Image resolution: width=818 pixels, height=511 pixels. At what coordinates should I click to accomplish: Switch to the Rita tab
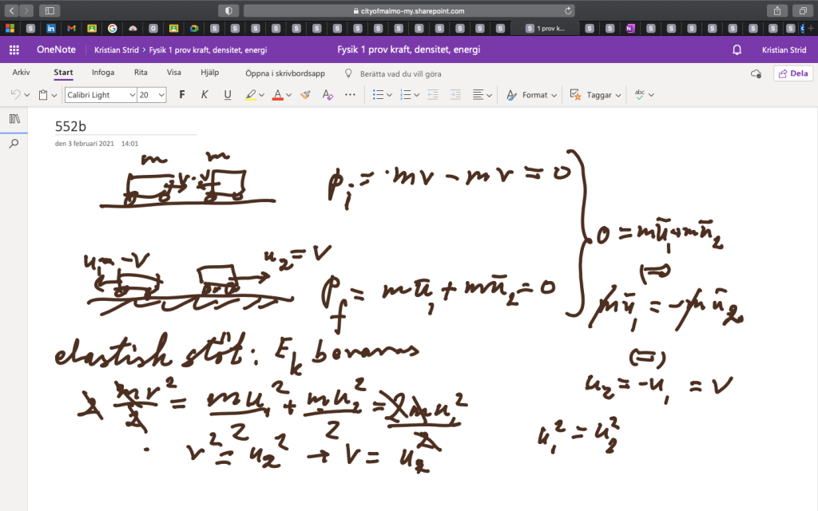[141, 73]
